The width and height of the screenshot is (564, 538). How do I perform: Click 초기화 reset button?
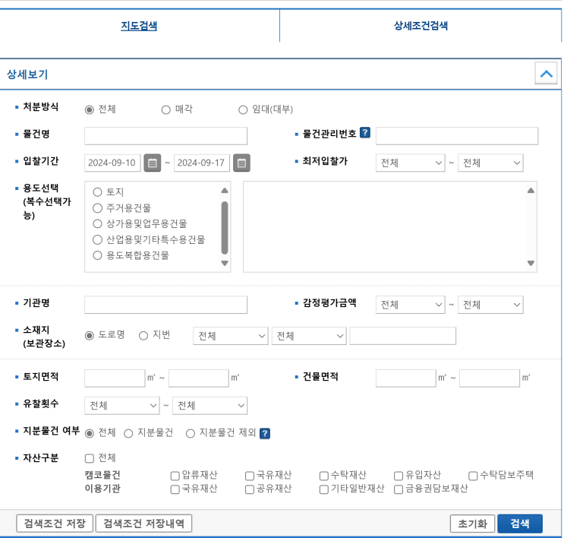click(472, 524)
